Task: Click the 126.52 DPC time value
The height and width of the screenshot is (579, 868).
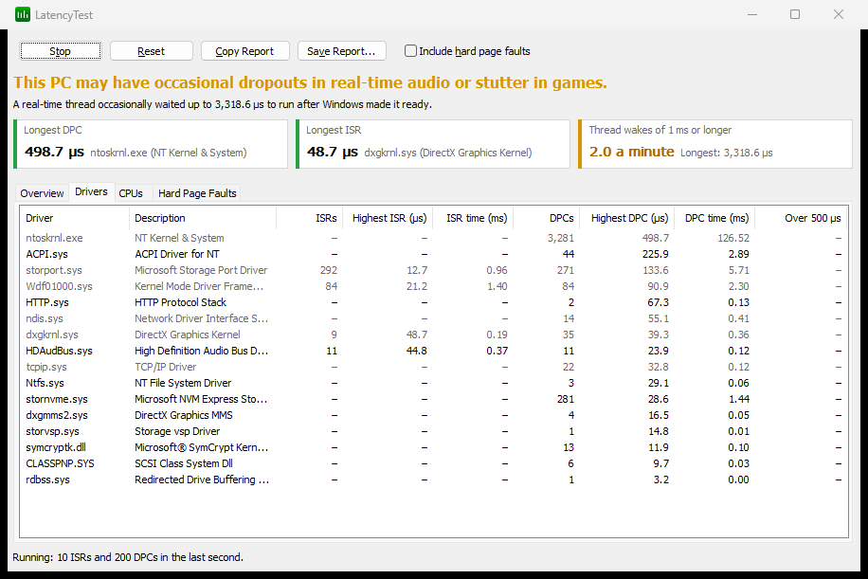Action: 733,238
